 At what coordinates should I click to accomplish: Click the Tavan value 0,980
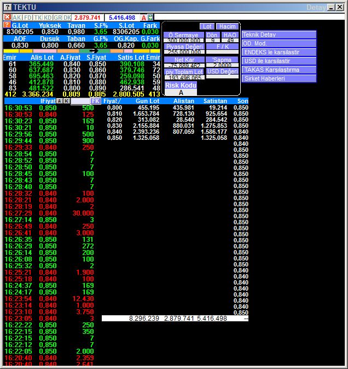76,32
